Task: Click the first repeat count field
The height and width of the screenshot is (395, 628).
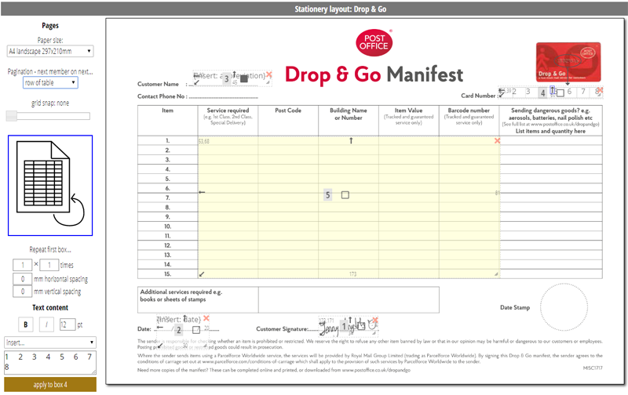Action: (x=23, y=265)
